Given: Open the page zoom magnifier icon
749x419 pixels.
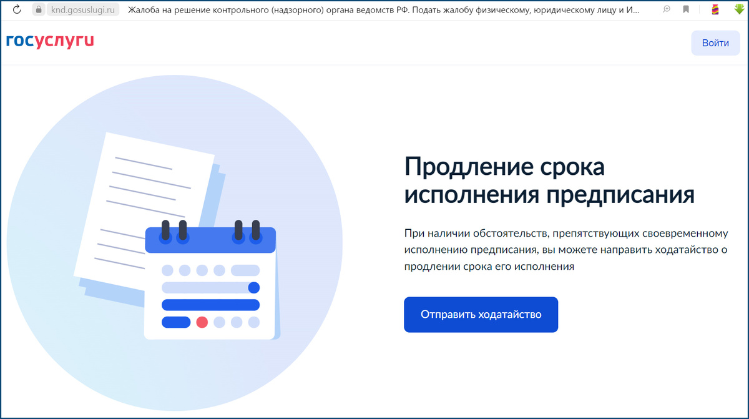Looking at the screenshot, I should tap(668, 9).
